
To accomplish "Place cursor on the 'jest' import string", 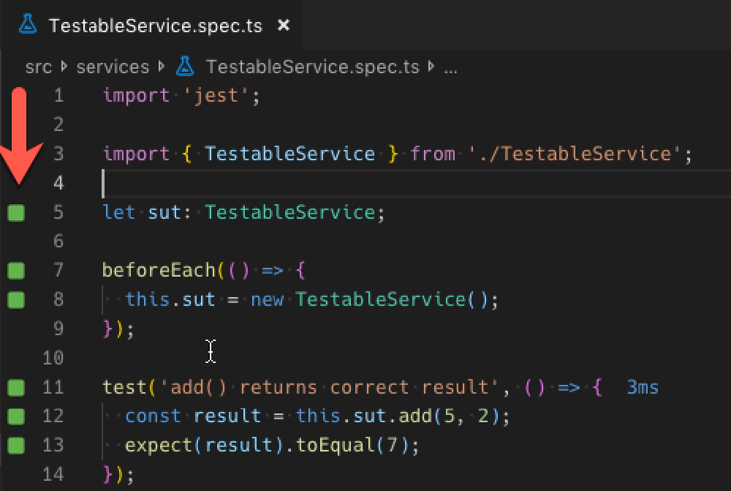I will pos(217,96).
